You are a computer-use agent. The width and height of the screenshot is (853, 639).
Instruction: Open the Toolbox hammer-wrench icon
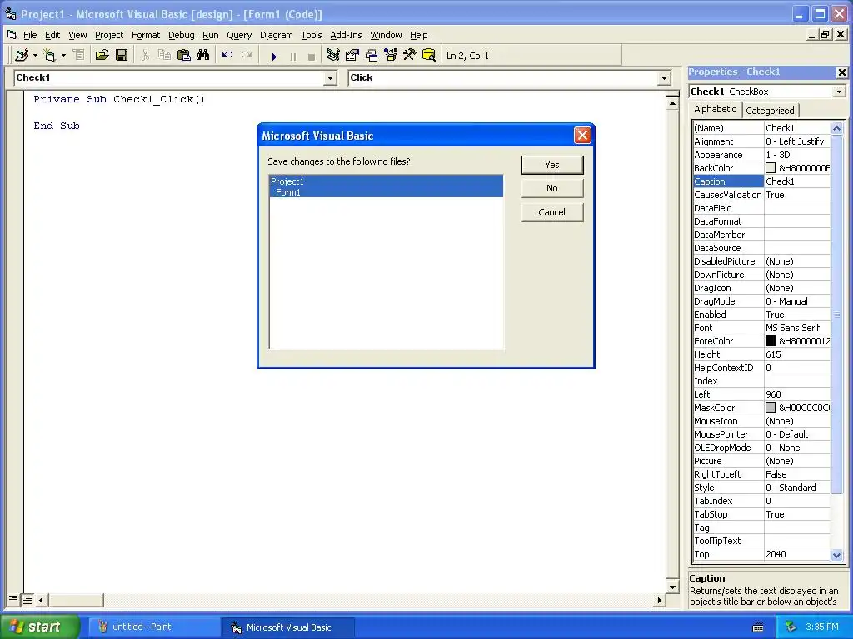tap(409, 55)
